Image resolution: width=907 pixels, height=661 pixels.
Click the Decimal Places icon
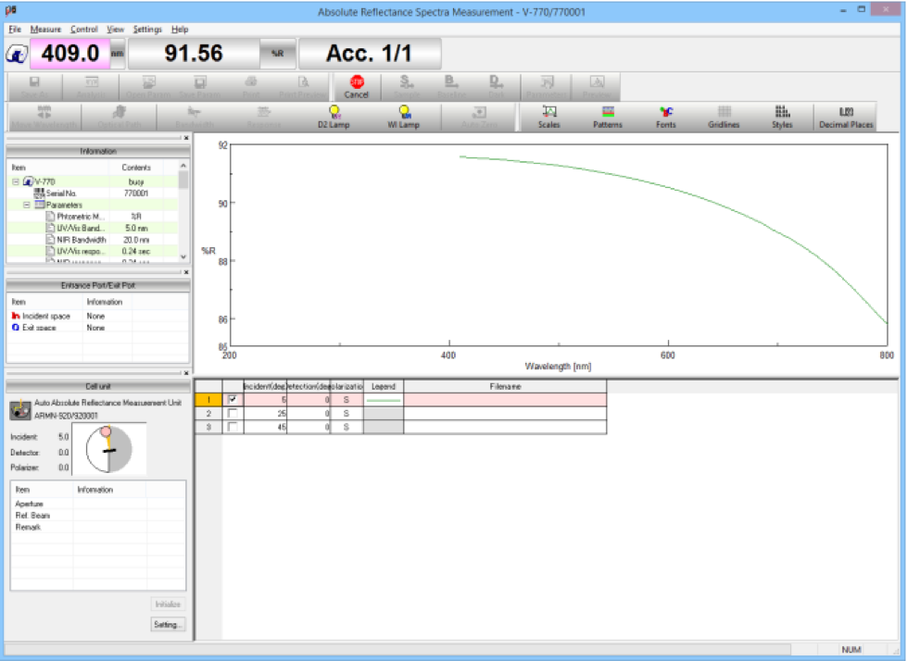tap(850, 116)
